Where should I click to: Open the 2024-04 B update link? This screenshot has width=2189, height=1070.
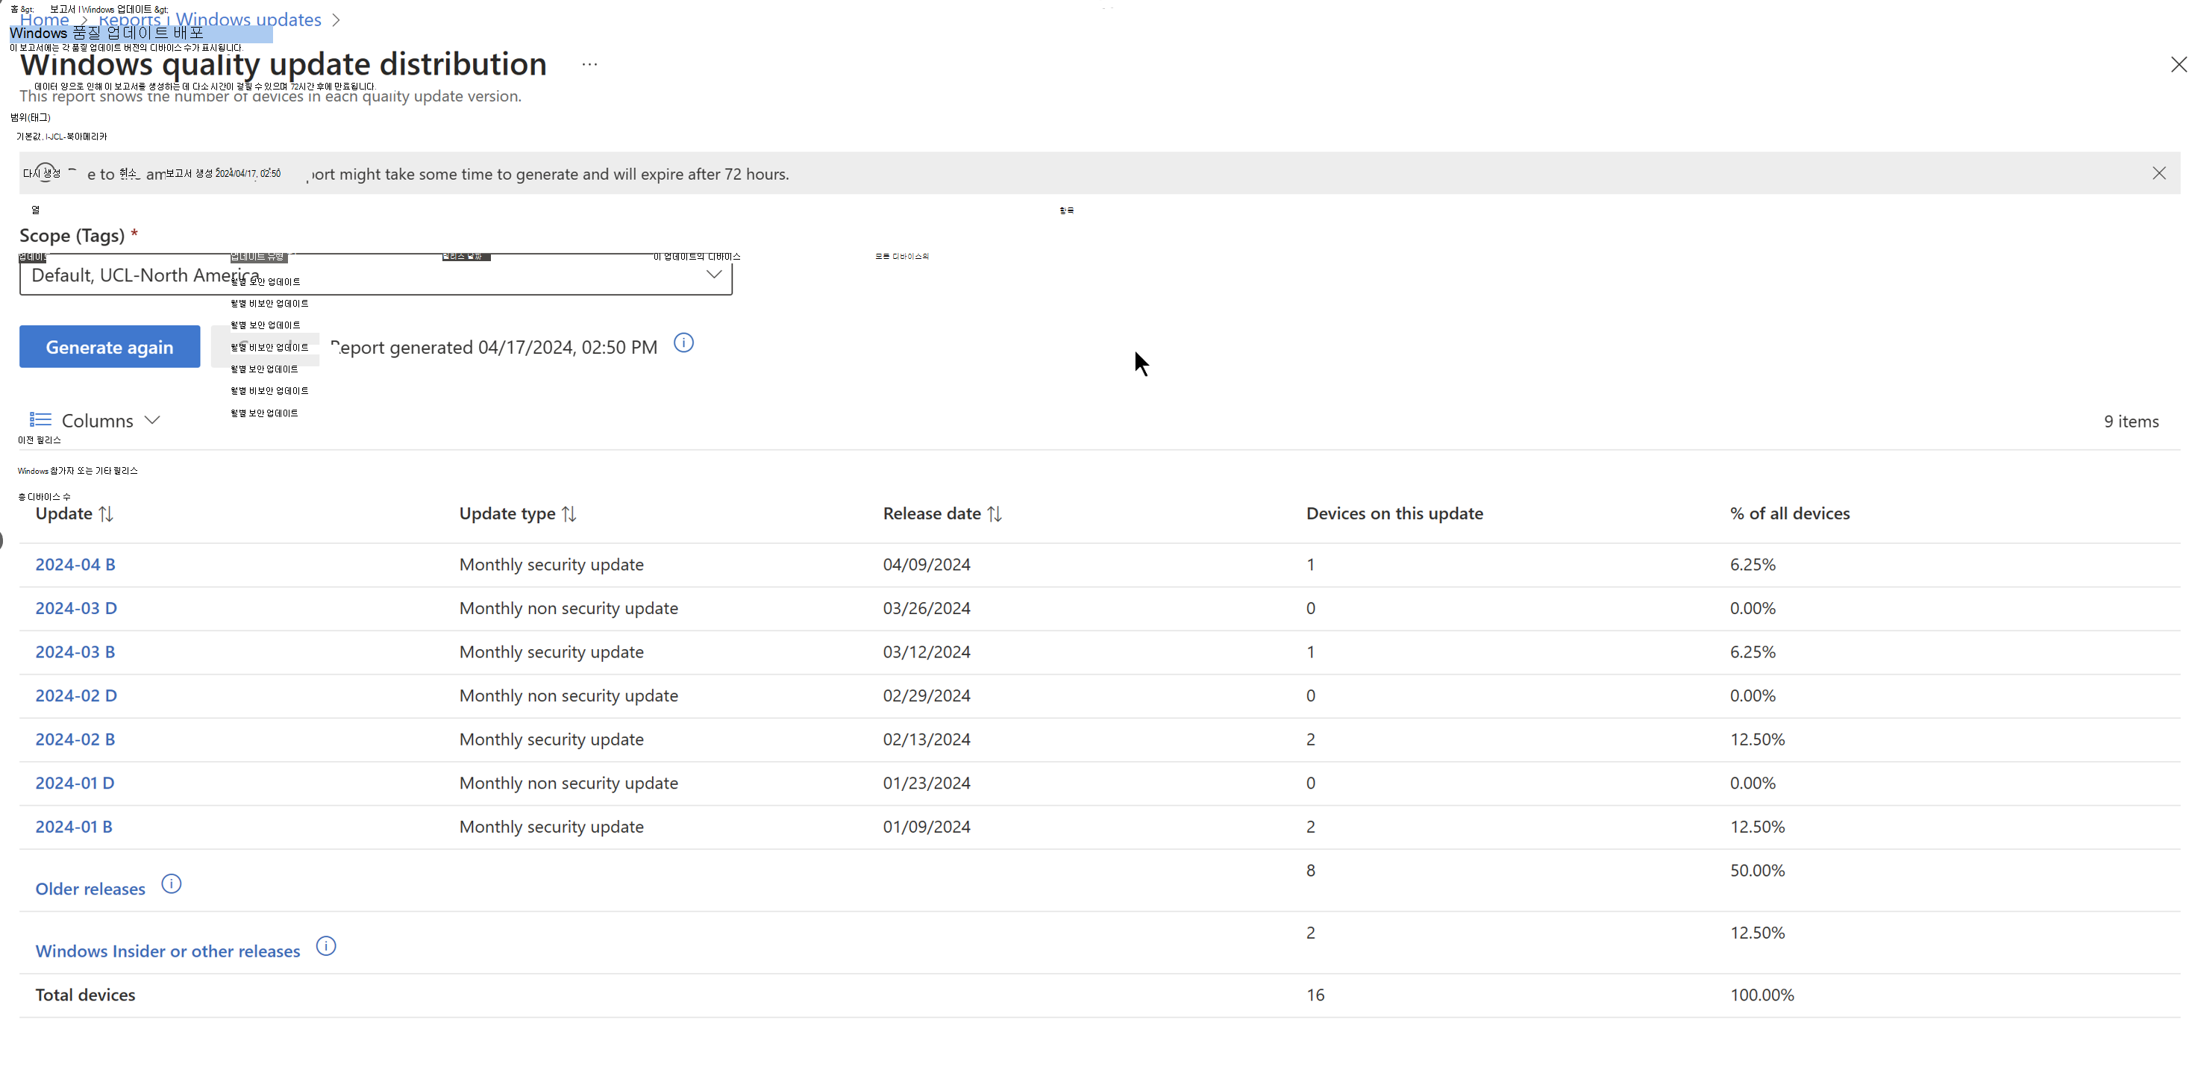click(75, 564)
